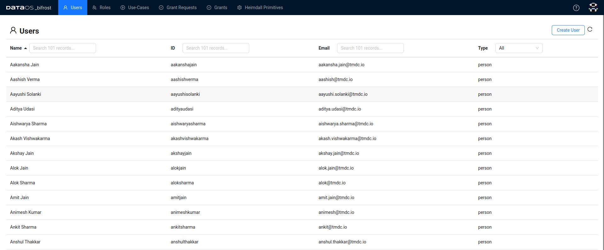This screenshot has width=604, height=250.
Task: Select the Animesh Kumar name
Action: click(x=25, y=212)
